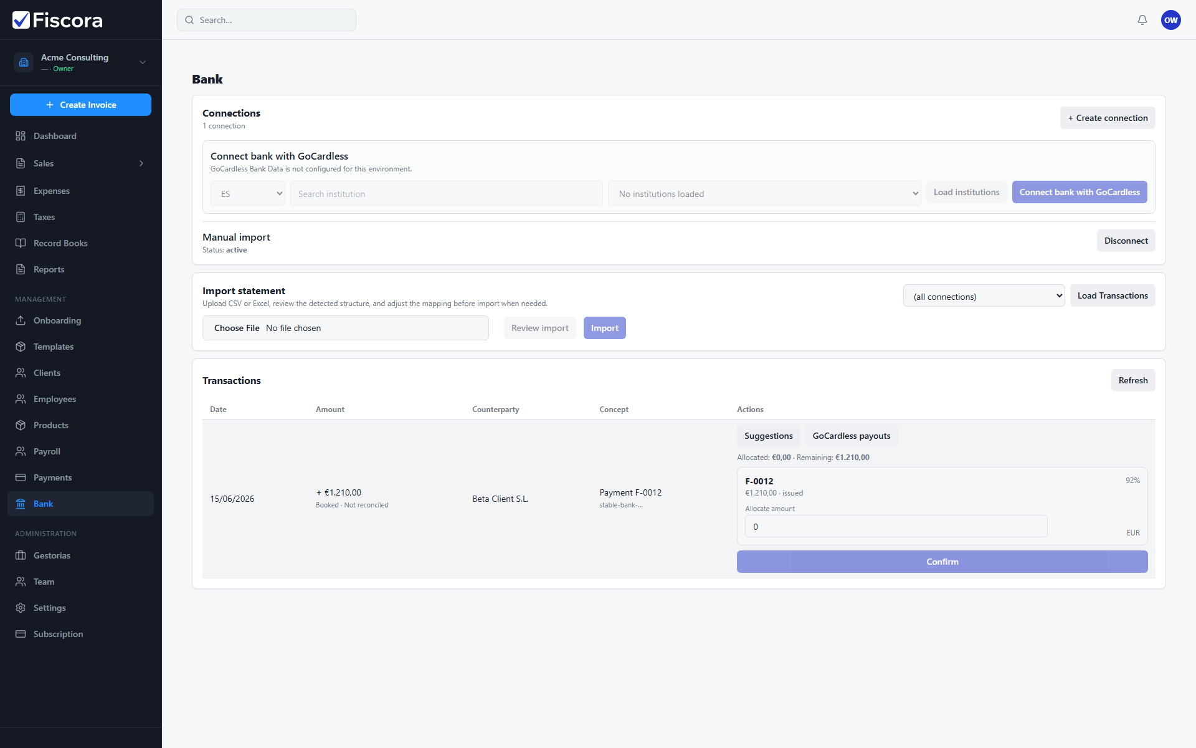Click the 92% match score
This screenshot has width=1196, height=748.
pos(1132,481)
